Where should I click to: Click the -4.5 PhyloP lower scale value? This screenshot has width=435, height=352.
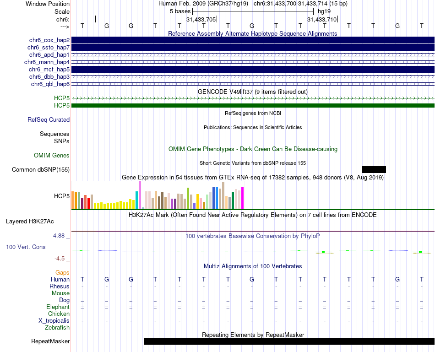[x=60, y=259]
